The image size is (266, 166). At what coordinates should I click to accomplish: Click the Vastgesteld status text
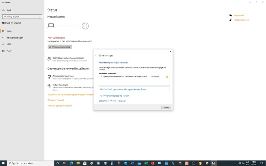(155, 77)
